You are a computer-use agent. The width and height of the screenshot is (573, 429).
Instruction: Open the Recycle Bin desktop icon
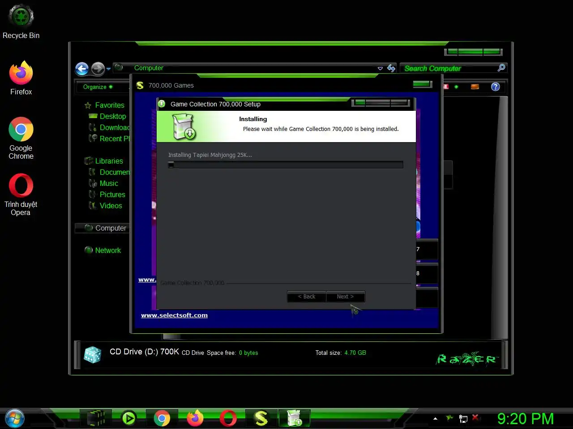pos(21,21)
